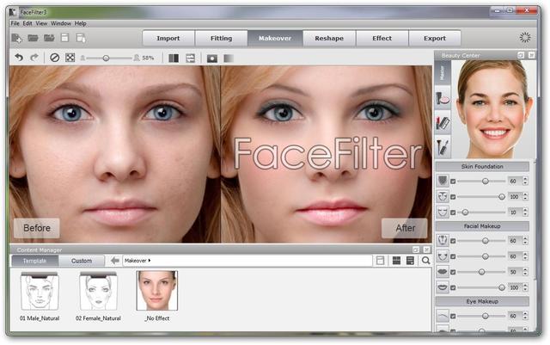This screenshot has width=550, height=345.
Task: Go to the Effect step
Action: [x=382, y=38]
